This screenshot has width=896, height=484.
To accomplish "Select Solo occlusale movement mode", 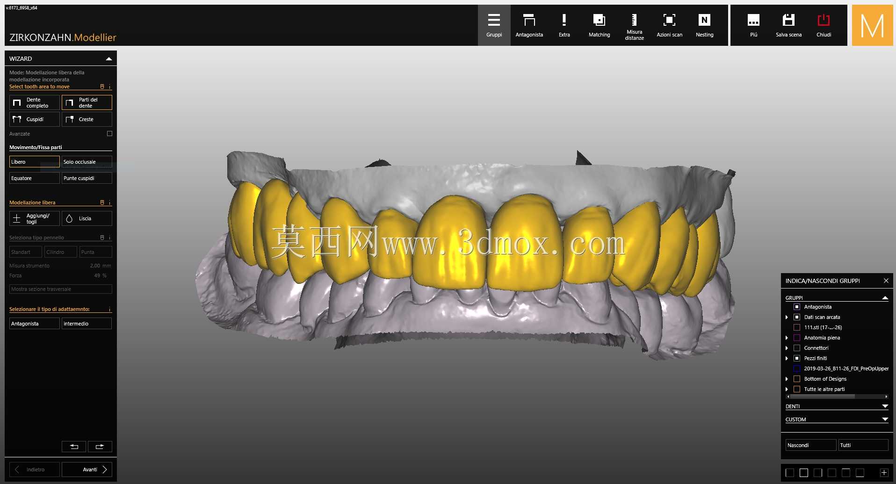I will click(x=87, y=162).
